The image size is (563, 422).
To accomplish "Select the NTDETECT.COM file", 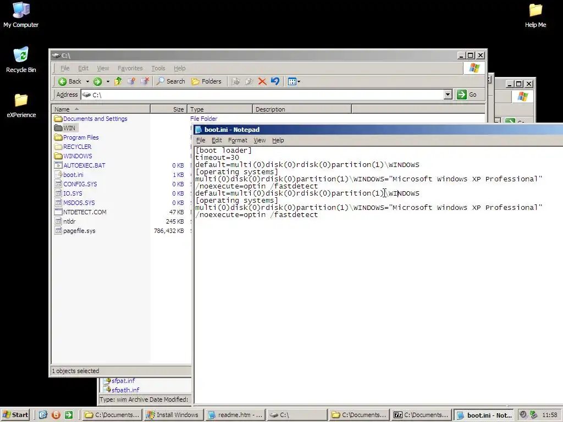I will coord(80,212).
